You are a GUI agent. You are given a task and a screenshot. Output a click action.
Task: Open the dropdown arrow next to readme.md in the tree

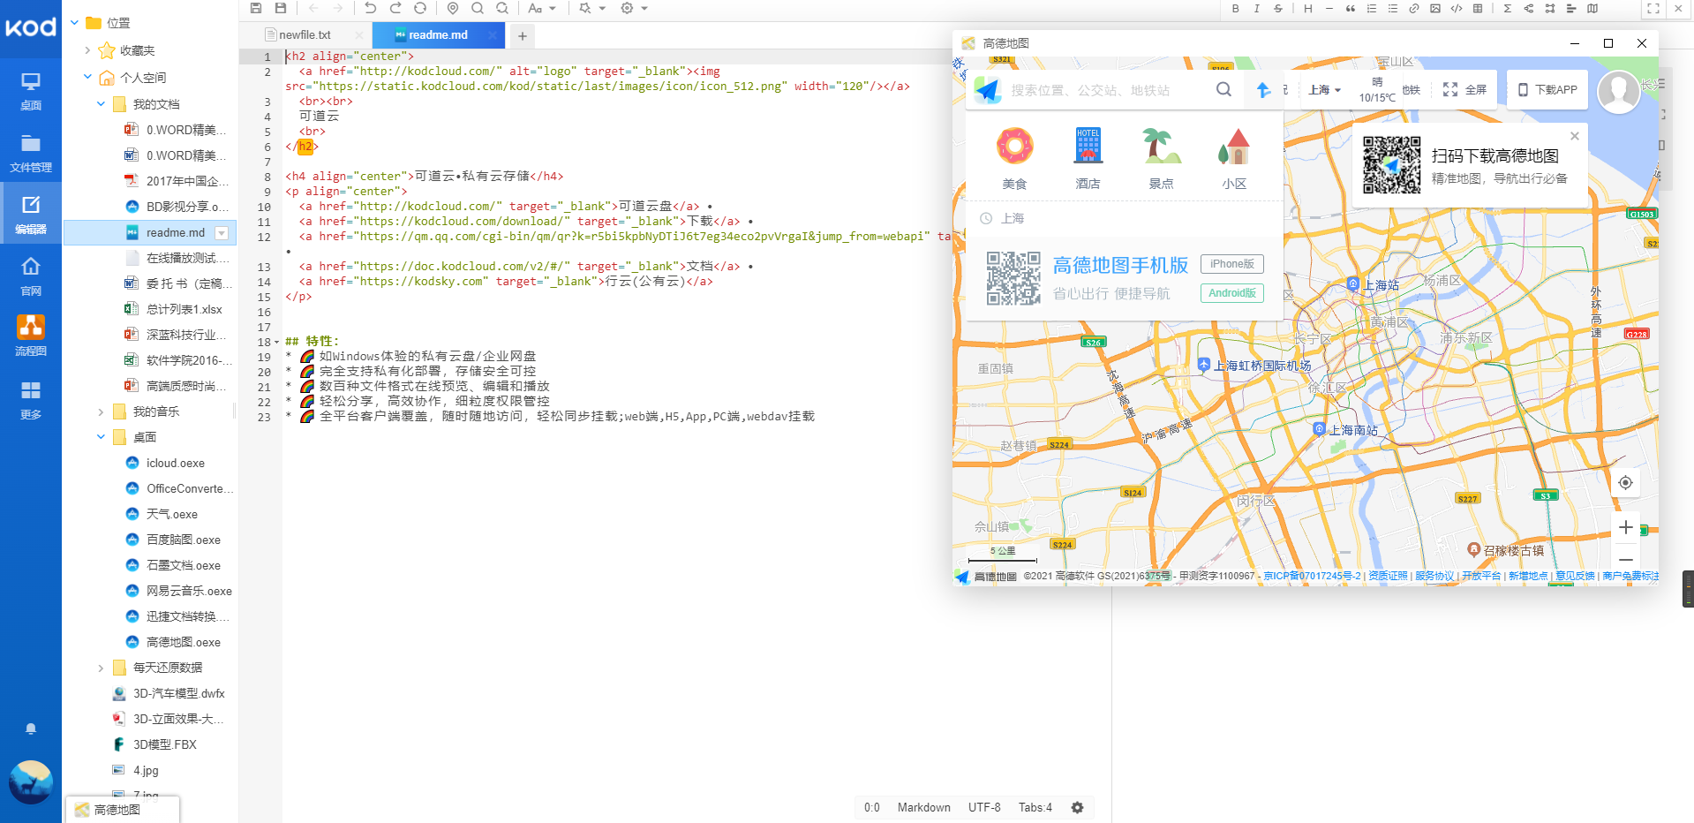point(222,233)
